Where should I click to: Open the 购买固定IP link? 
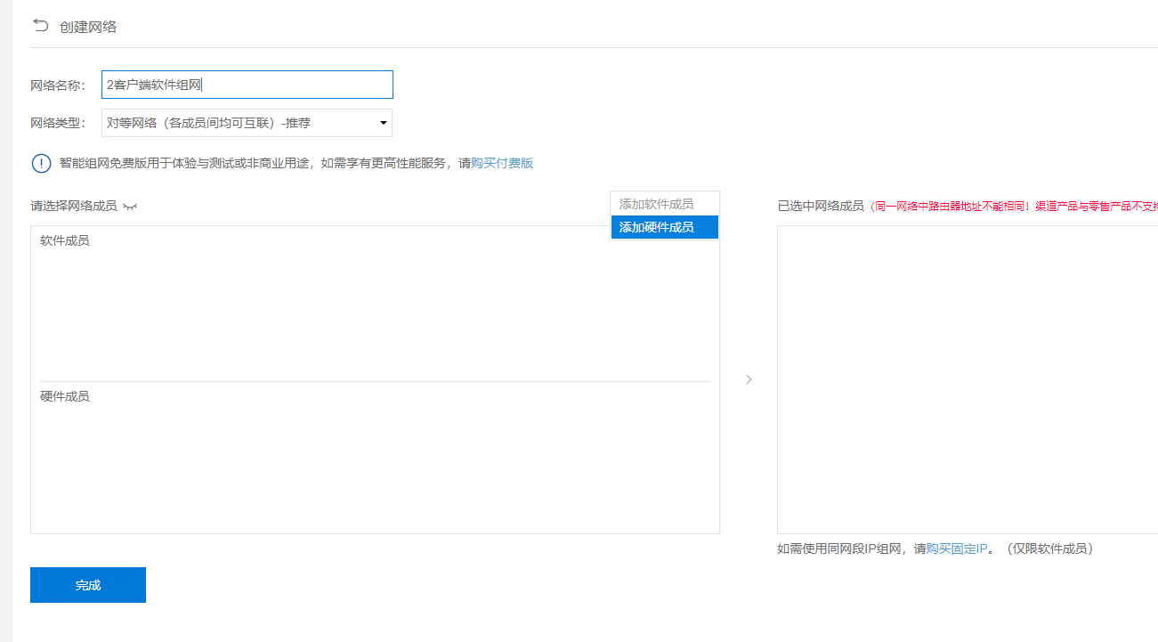(x=954, y=550)
